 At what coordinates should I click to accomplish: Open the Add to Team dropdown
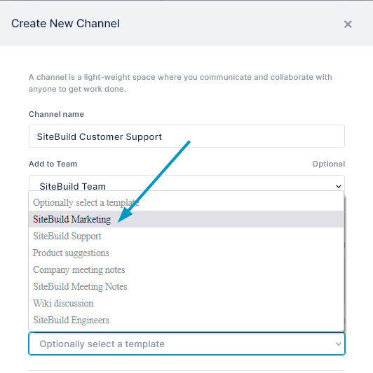point(186,183)
